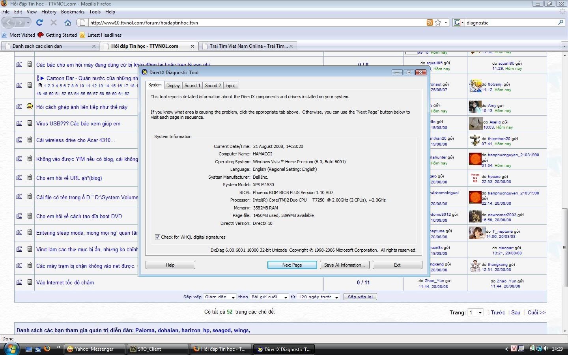Open Most Visited bookmarks folder

click(x=18, y=35)
